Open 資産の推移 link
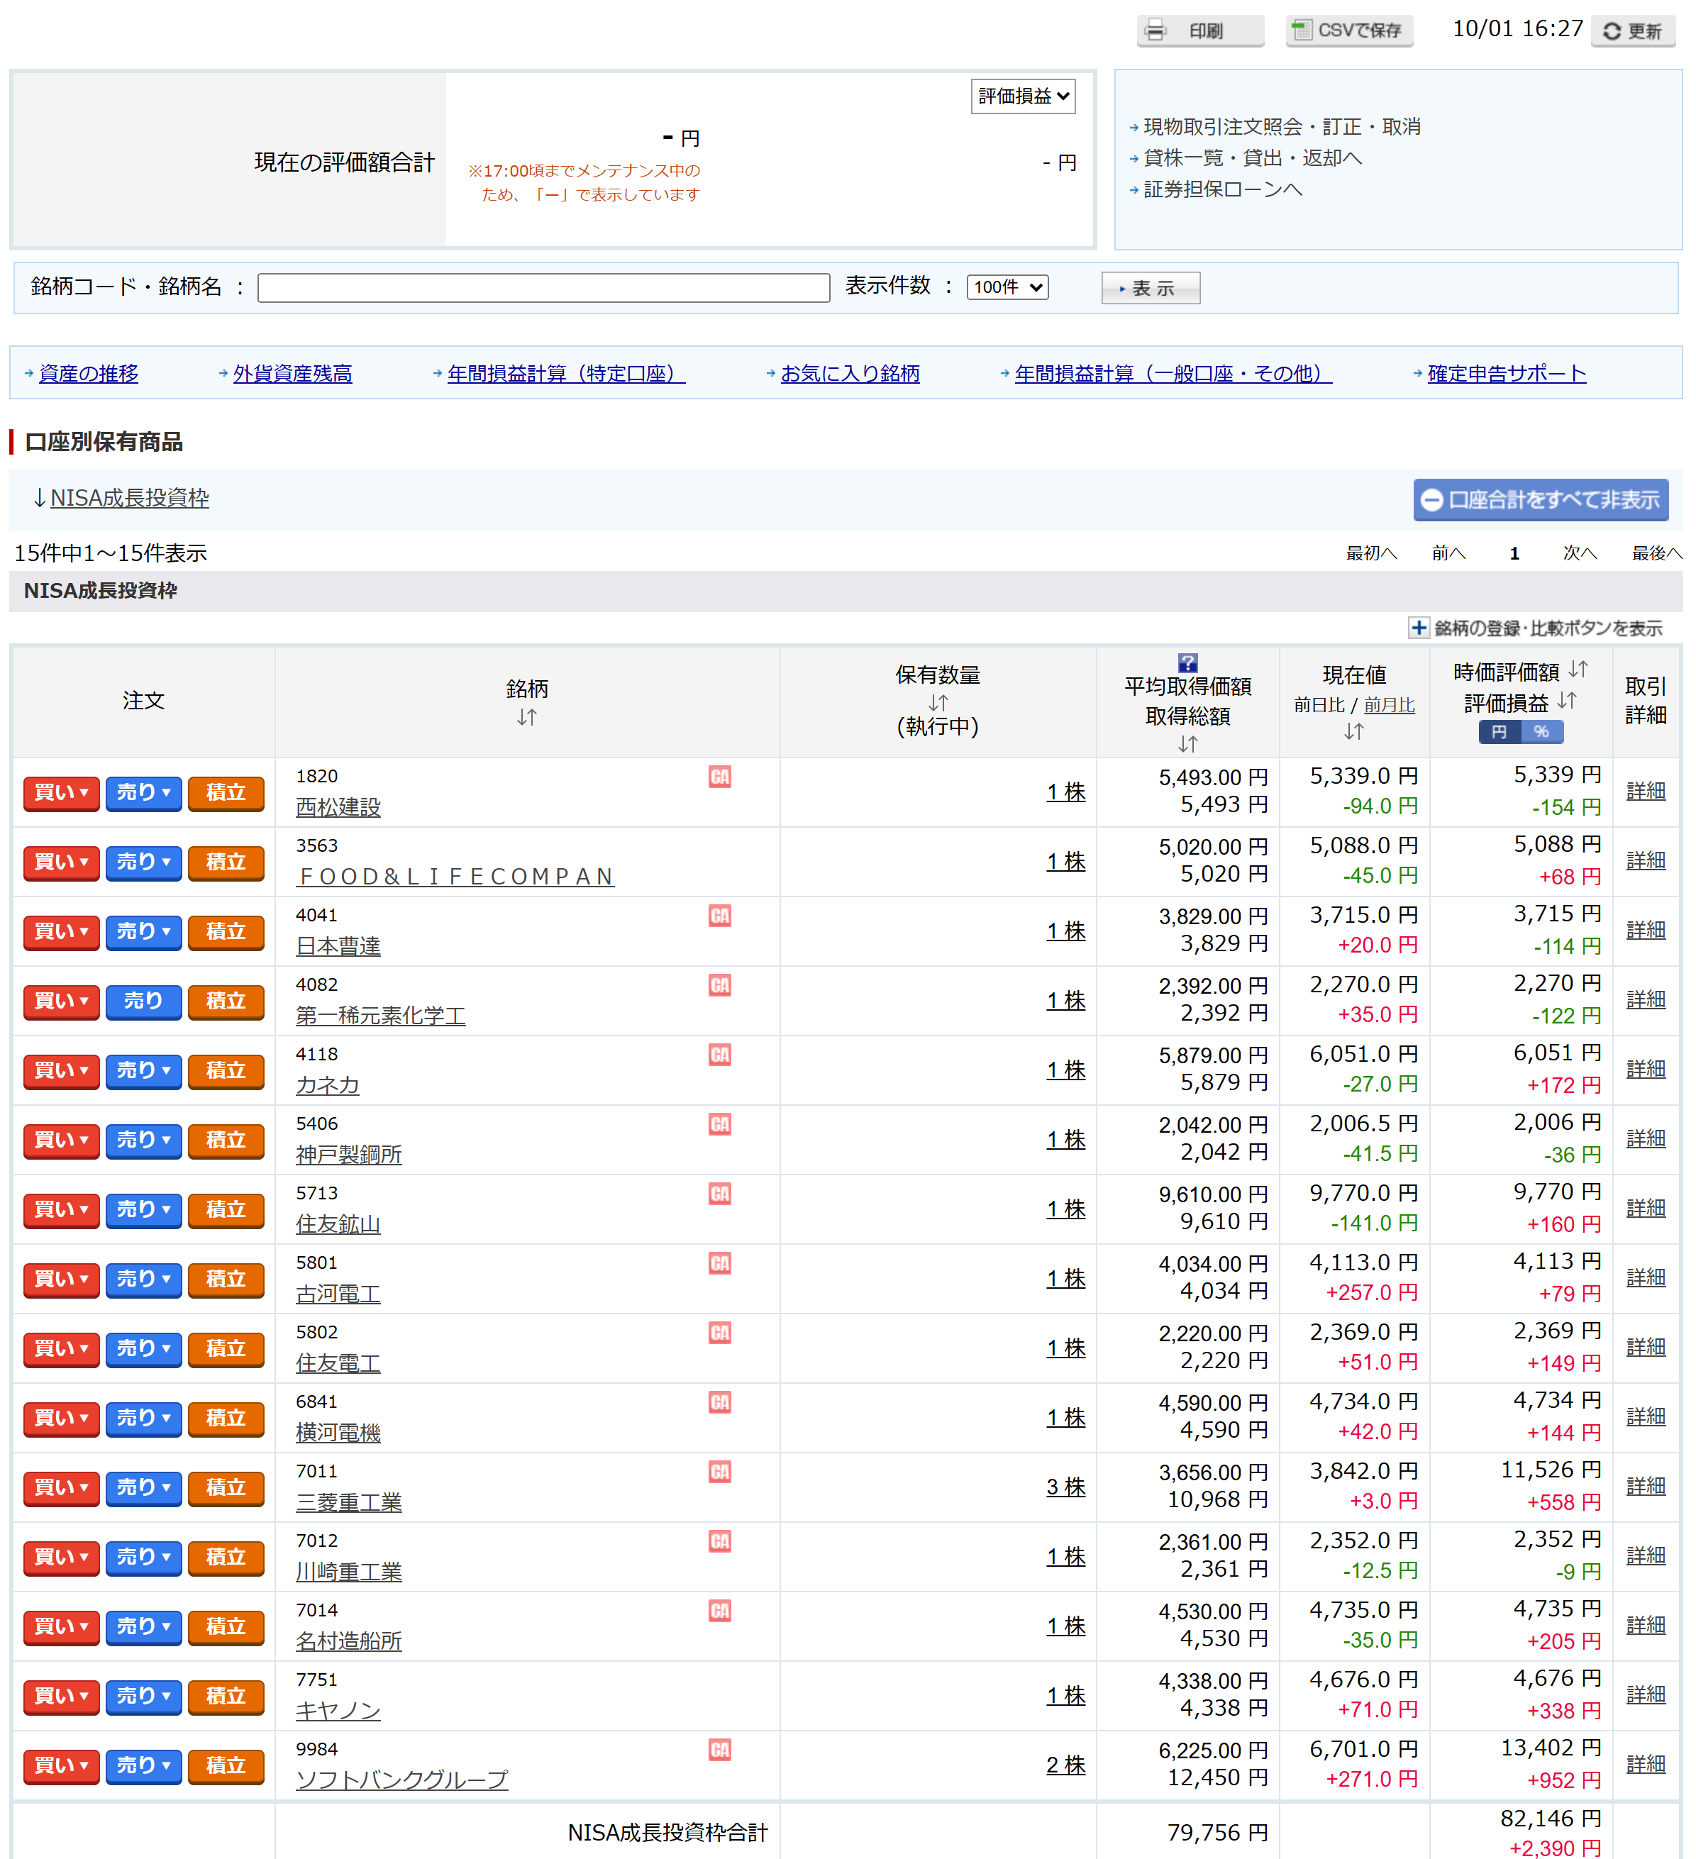 pyautogui.click(x=89, y=374)
